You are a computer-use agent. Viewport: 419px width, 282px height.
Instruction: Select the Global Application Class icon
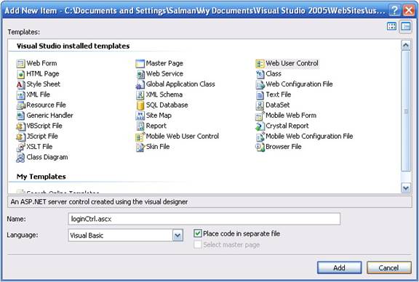tap(140, 84)
